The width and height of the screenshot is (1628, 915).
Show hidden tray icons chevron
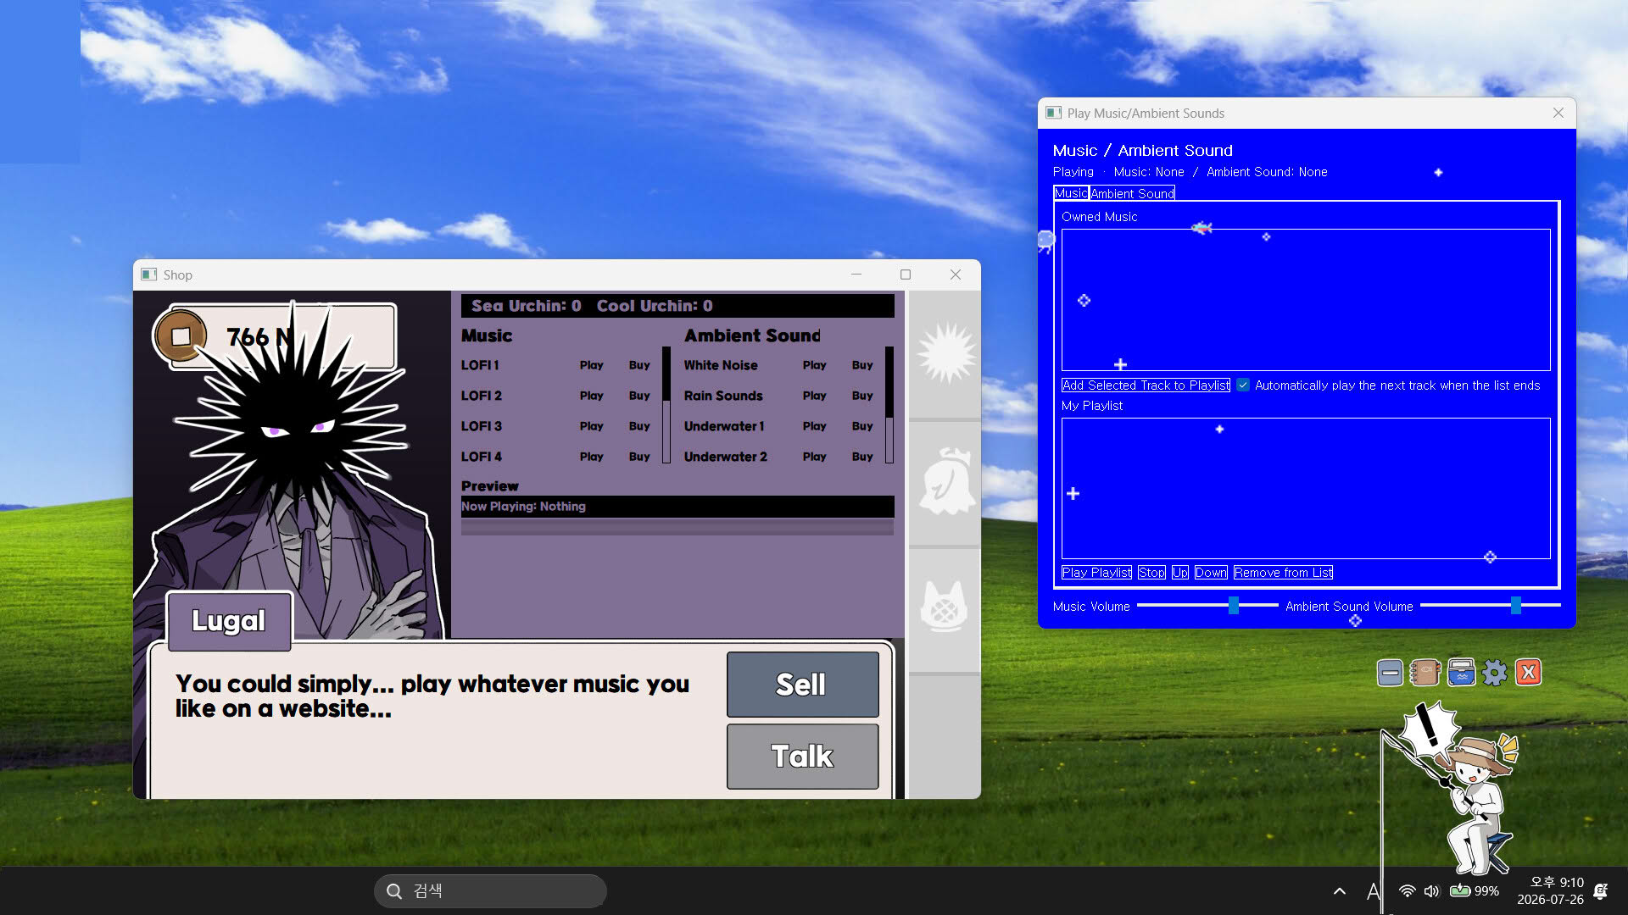1340,891
